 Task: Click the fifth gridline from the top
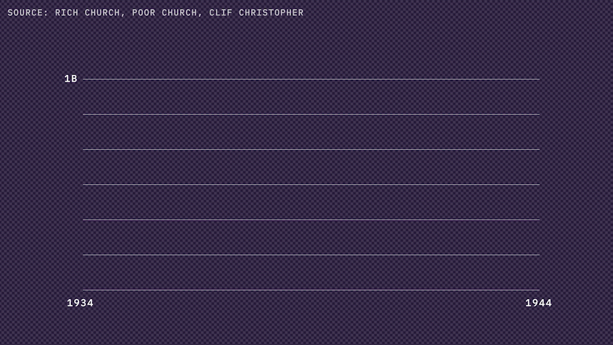tap(311, 220)
